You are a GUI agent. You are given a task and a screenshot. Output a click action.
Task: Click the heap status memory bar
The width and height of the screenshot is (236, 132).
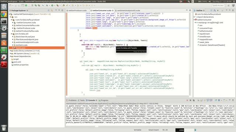click(185, 130)
